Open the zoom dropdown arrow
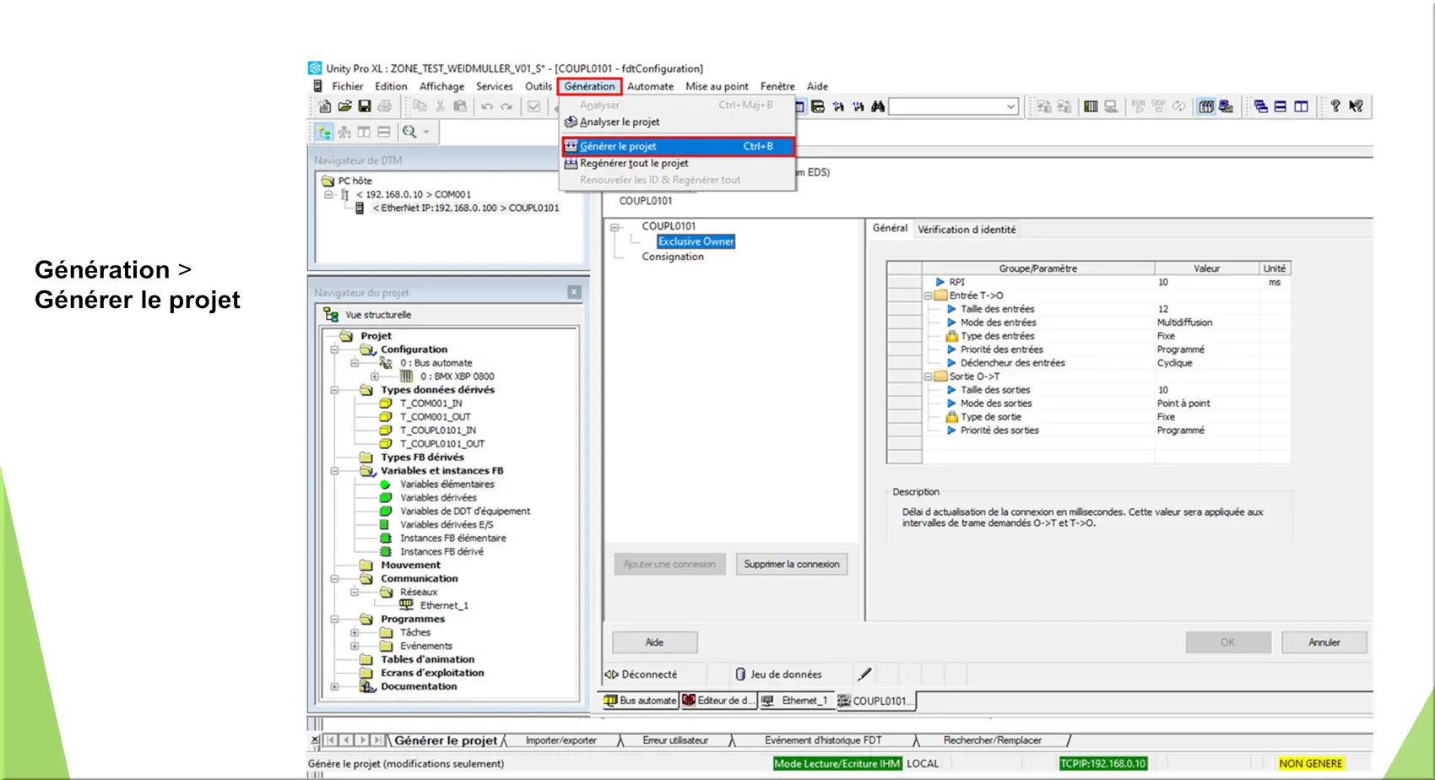The height and width of the screenshot is (780, 1435). coord(426,132)
